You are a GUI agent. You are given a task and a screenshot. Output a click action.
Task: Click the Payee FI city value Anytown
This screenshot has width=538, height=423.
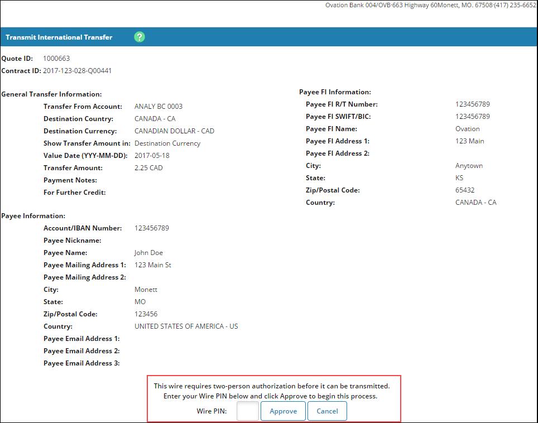469,166
